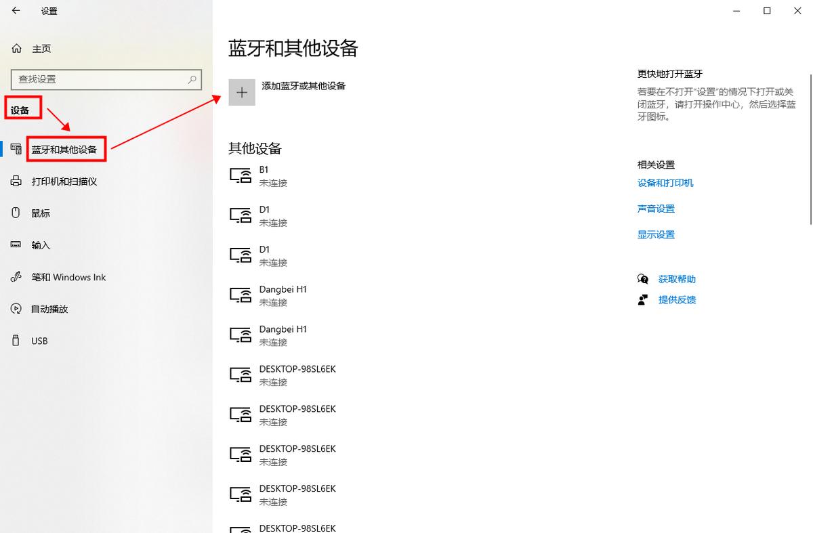The width and height of the screenshot is (813, 533).
Task: Click the 查找设置 search box
Action: 106,79
